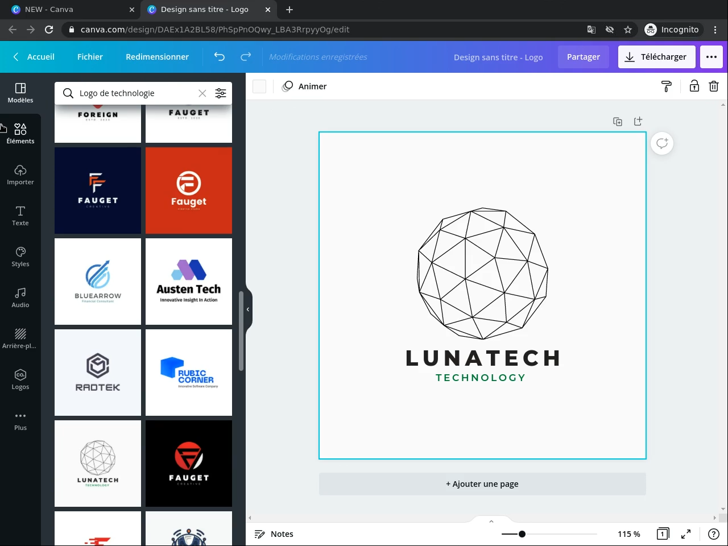
Task: Add a comment with bubble icon
Action: tap(662, 143)
